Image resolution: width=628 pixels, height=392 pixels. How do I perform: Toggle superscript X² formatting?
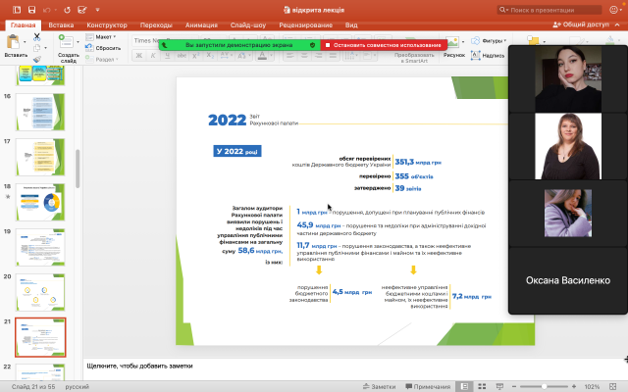(x=196, y=56)
